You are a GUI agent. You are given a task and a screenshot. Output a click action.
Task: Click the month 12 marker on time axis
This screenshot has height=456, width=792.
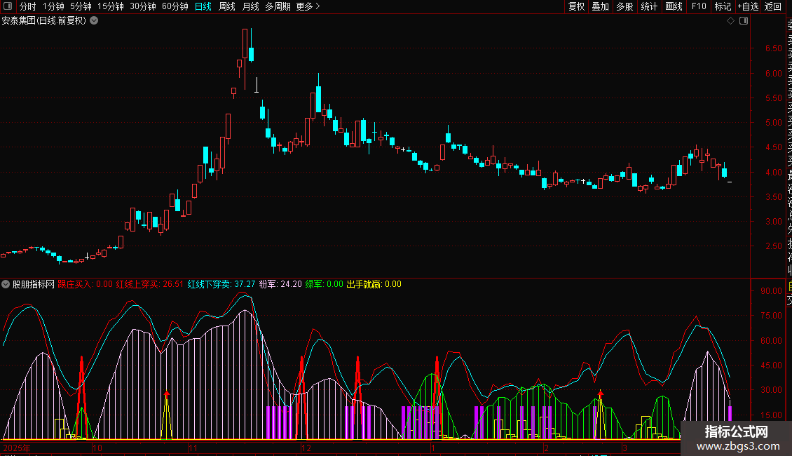(x=306, y=448)
